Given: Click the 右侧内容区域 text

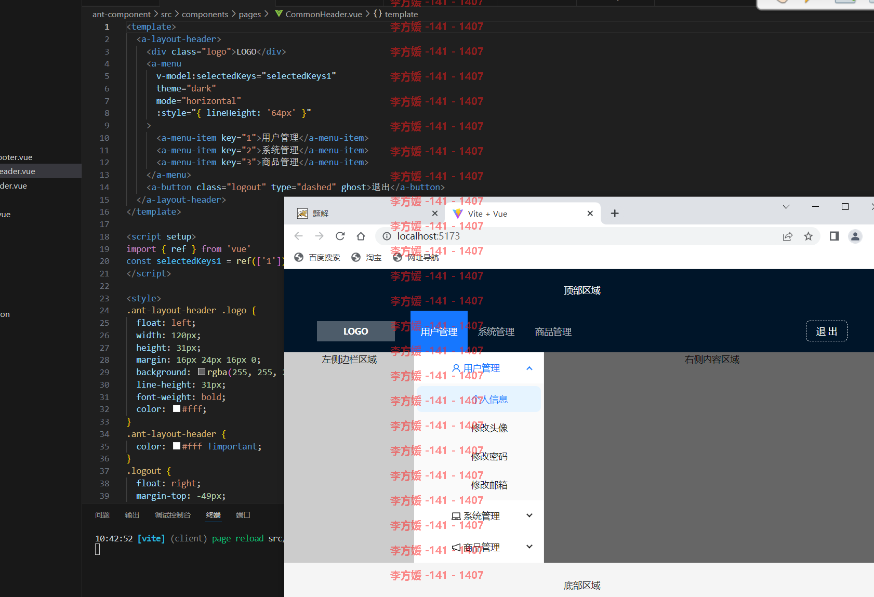Looking at the screenshot, I should point(712,360).
